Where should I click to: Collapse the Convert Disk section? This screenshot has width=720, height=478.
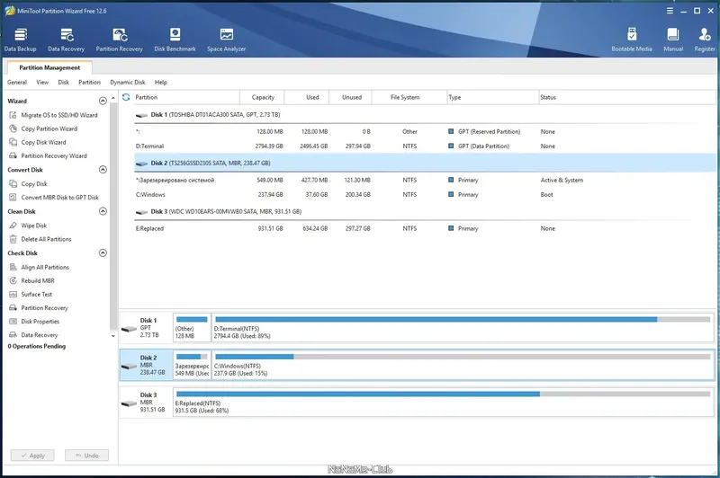(x=103, y=170)
